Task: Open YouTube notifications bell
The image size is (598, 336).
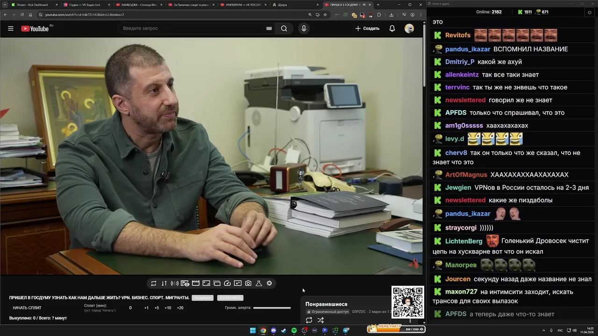Action: click(392, 28)
